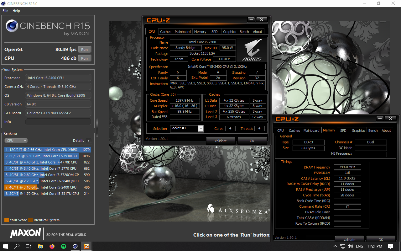Click the MAXON logo
401x251 pixels.
pos(25,233)
